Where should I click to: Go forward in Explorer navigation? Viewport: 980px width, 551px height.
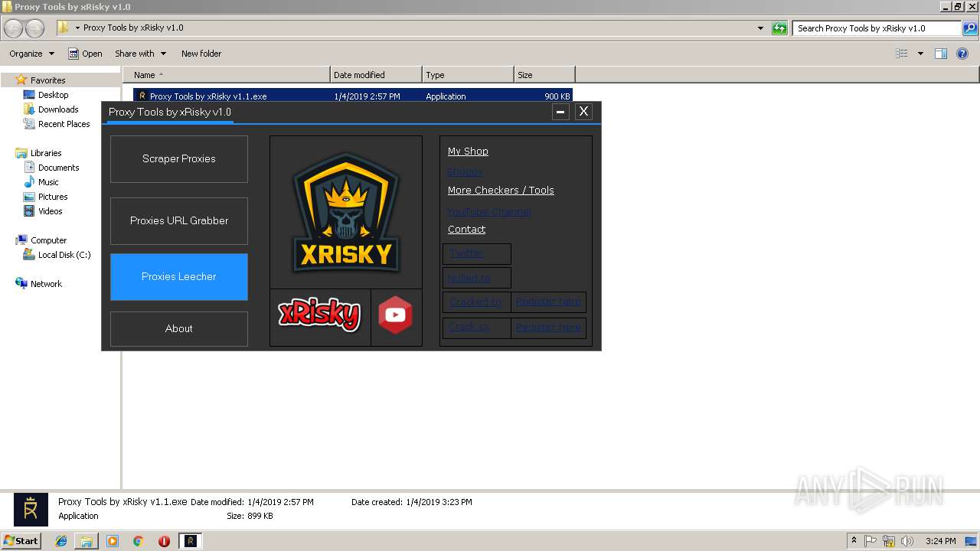(x=34, y=28)
